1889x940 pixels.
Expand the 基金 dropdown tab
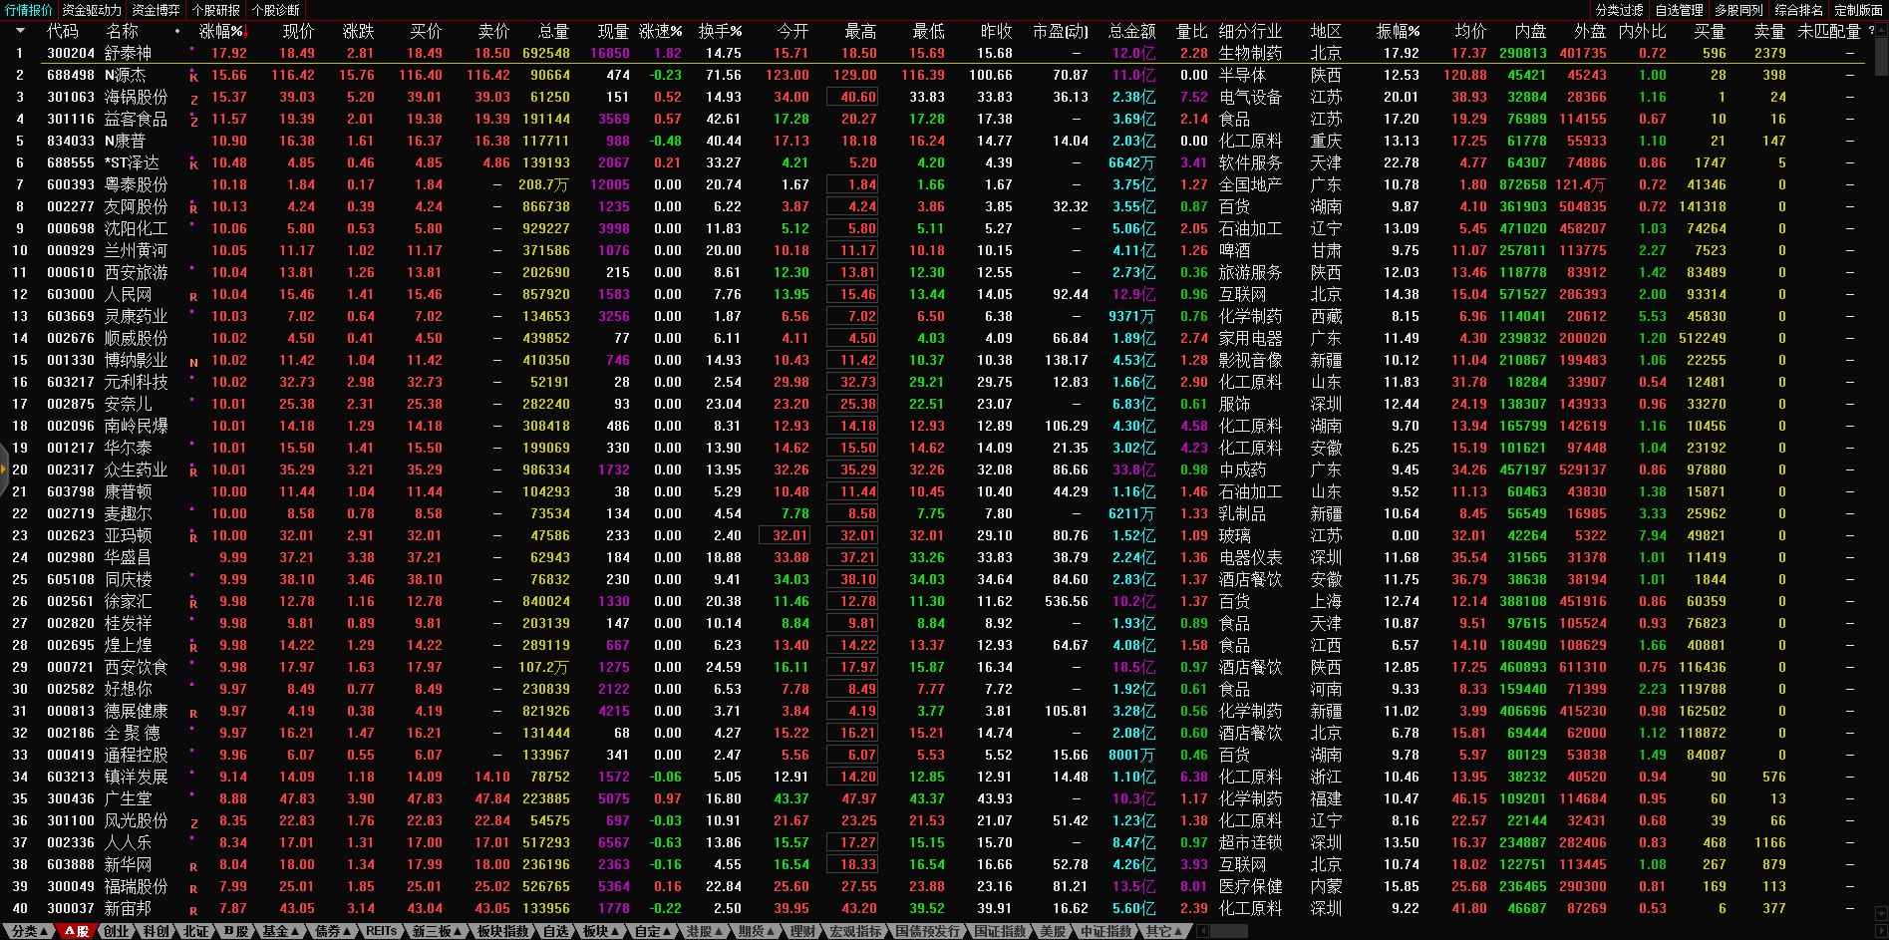(x=280, y=931)
